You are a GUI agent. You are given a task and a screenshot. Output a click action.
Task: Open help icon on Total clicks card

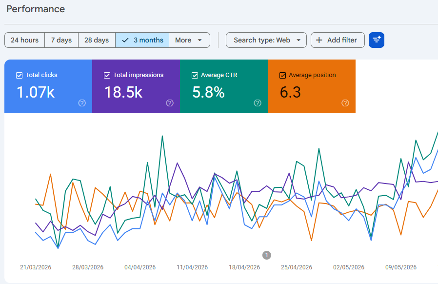(x=82, y=103)
